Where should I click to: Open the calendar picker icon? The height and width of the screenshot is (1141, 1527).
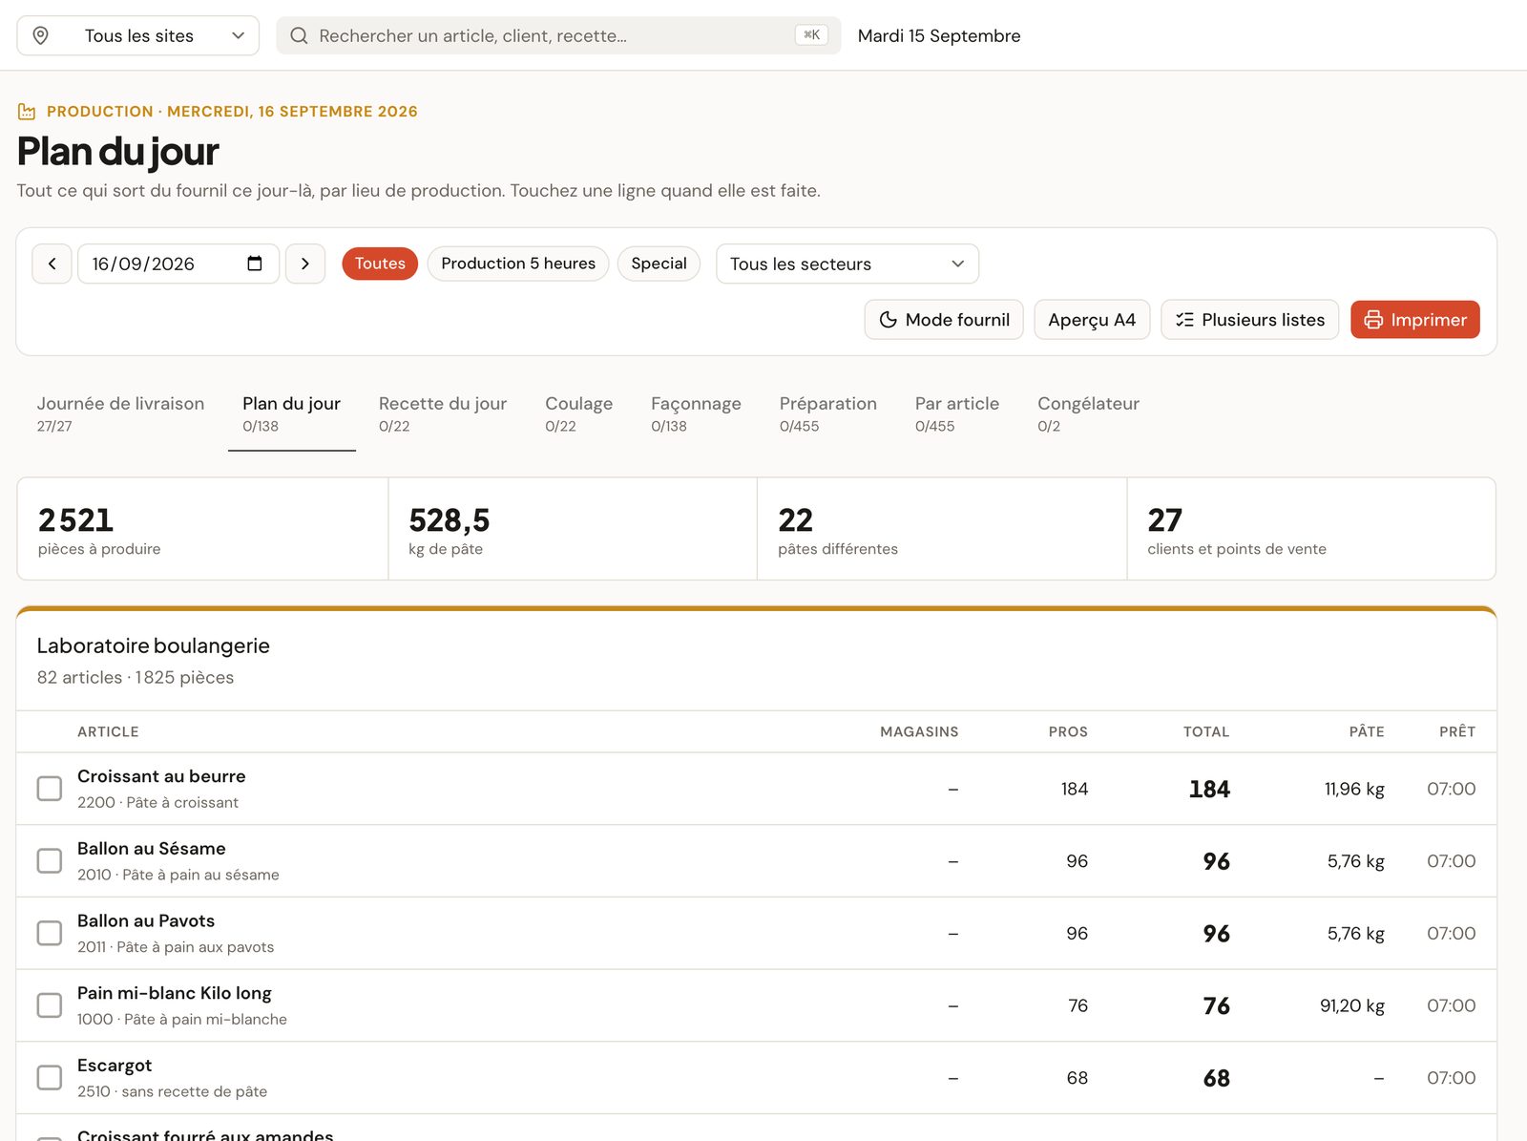tap(255, 264)
